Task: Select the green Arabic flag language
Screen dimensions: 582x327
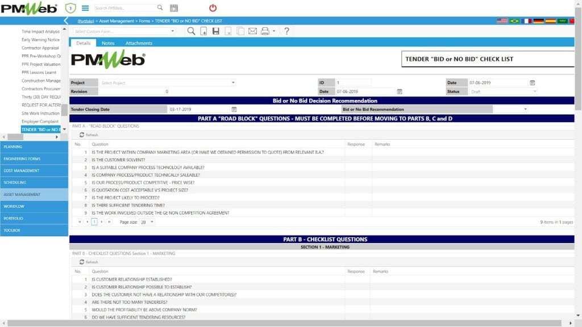Action: tap(562, 21)
